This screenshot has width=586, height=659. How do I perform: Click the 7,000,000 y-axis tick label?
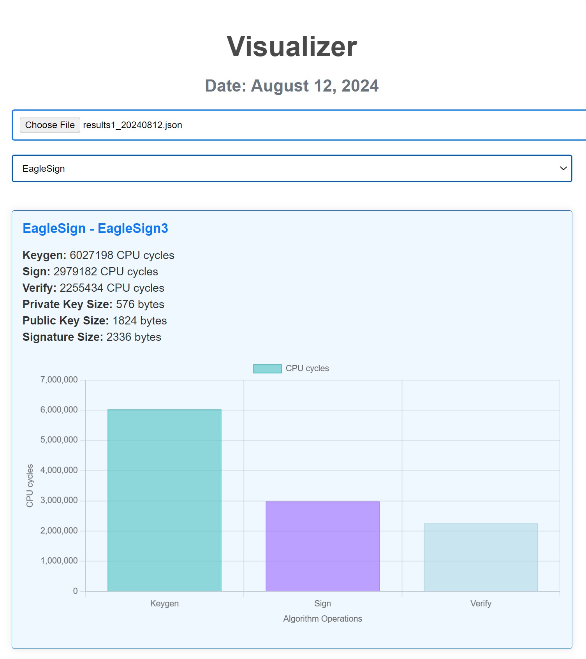point(59,380)
